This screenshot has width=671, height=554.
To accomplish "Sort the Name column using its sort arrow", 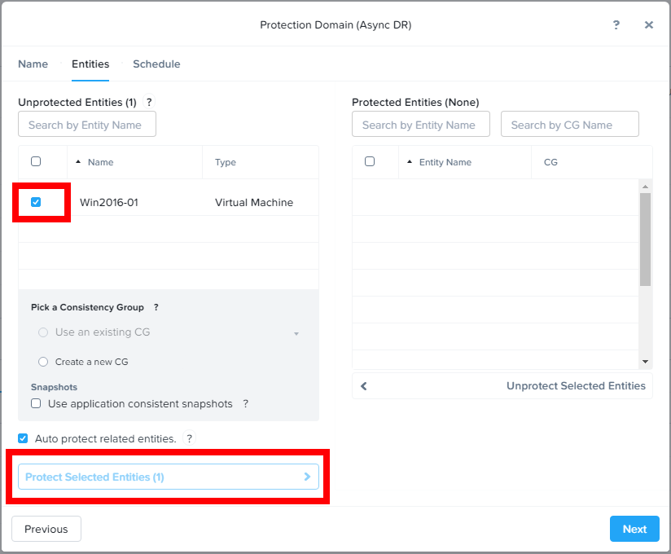I will [77, 161].
